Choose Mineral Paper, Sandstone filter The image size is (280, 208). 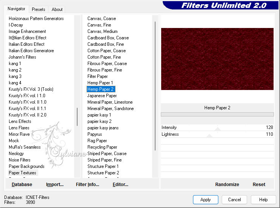110,109
